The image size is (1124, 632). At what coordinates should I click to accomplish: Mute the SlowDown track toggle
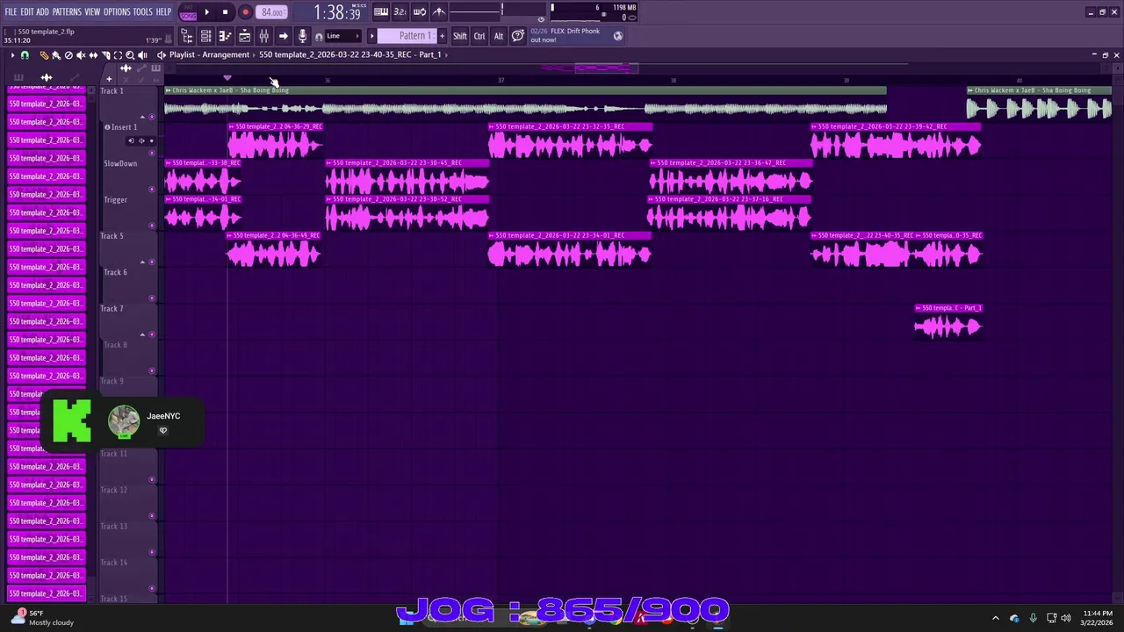(x=152, y=189)
